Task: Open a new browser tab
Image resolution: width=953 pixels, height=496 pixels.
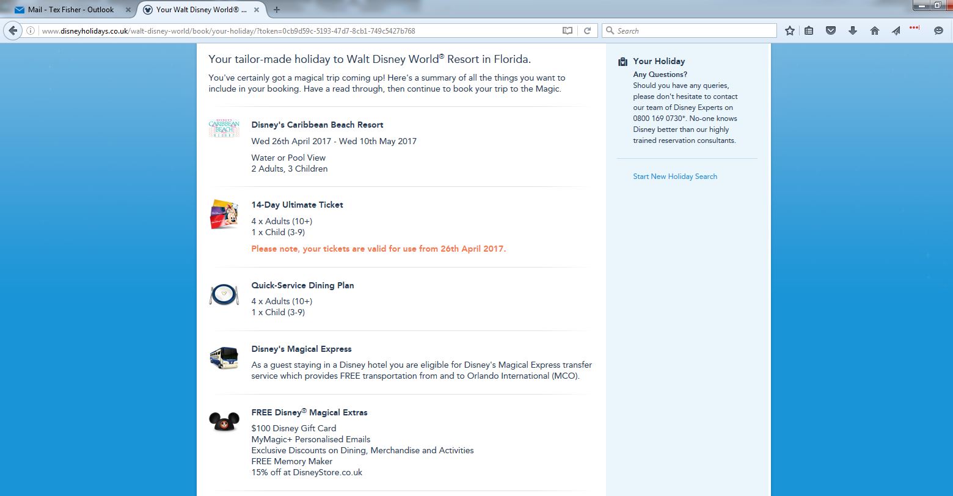Action: (277, 10)
